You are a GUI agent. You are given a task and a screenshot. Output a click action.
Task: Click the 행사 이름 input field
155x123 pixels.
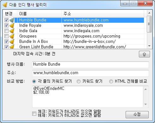(x=91, y=64)
